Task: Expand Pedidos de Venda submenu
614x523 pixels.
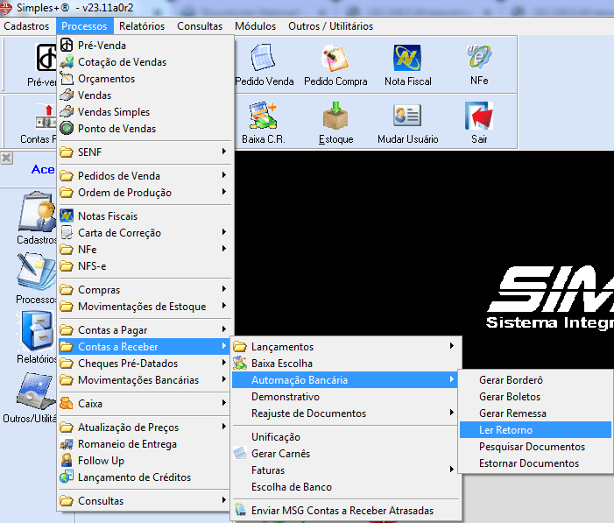Action: click(x=145, y=176)
